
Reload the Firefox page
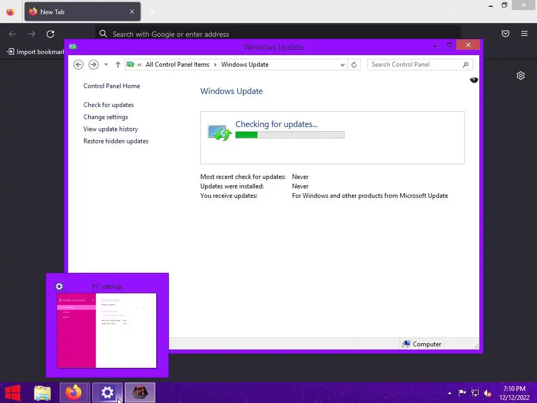coord(50,34)
